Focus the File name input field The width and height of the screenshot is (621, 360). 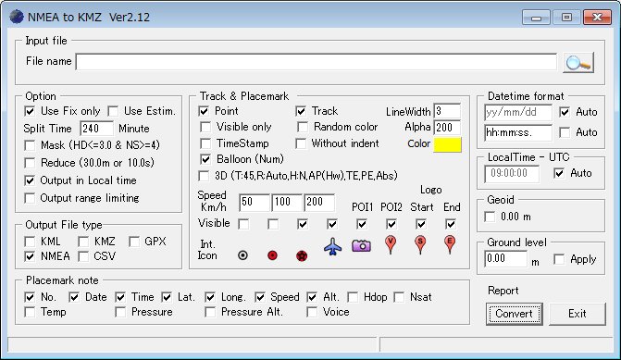click(x=316, y=62)
